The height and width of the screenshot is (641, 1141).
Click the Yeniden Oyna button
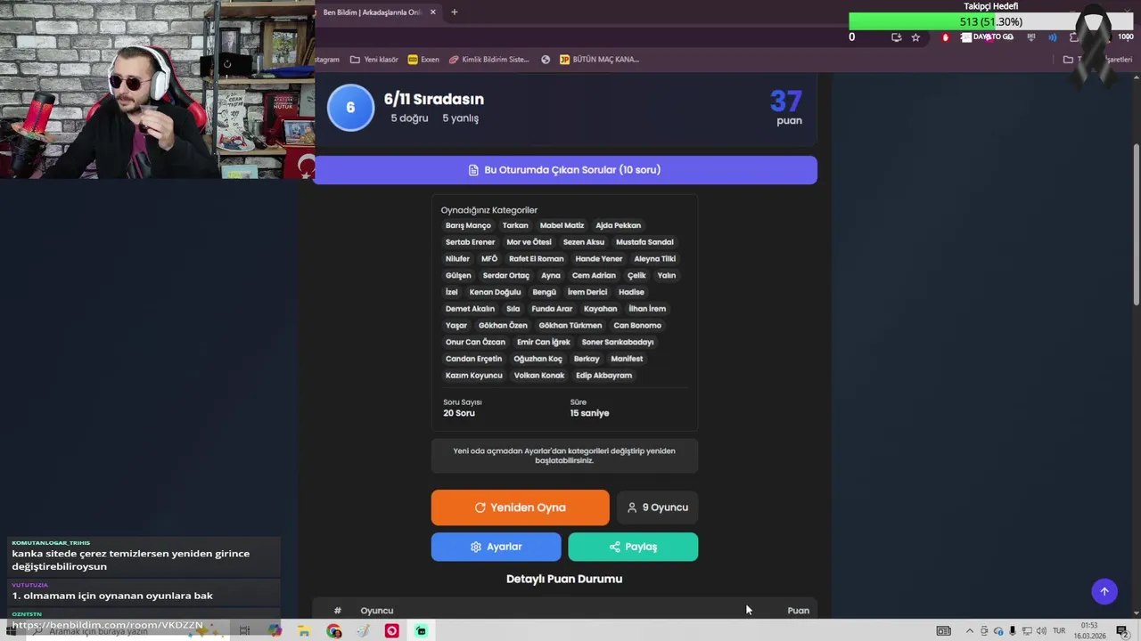tap(521, 507)
